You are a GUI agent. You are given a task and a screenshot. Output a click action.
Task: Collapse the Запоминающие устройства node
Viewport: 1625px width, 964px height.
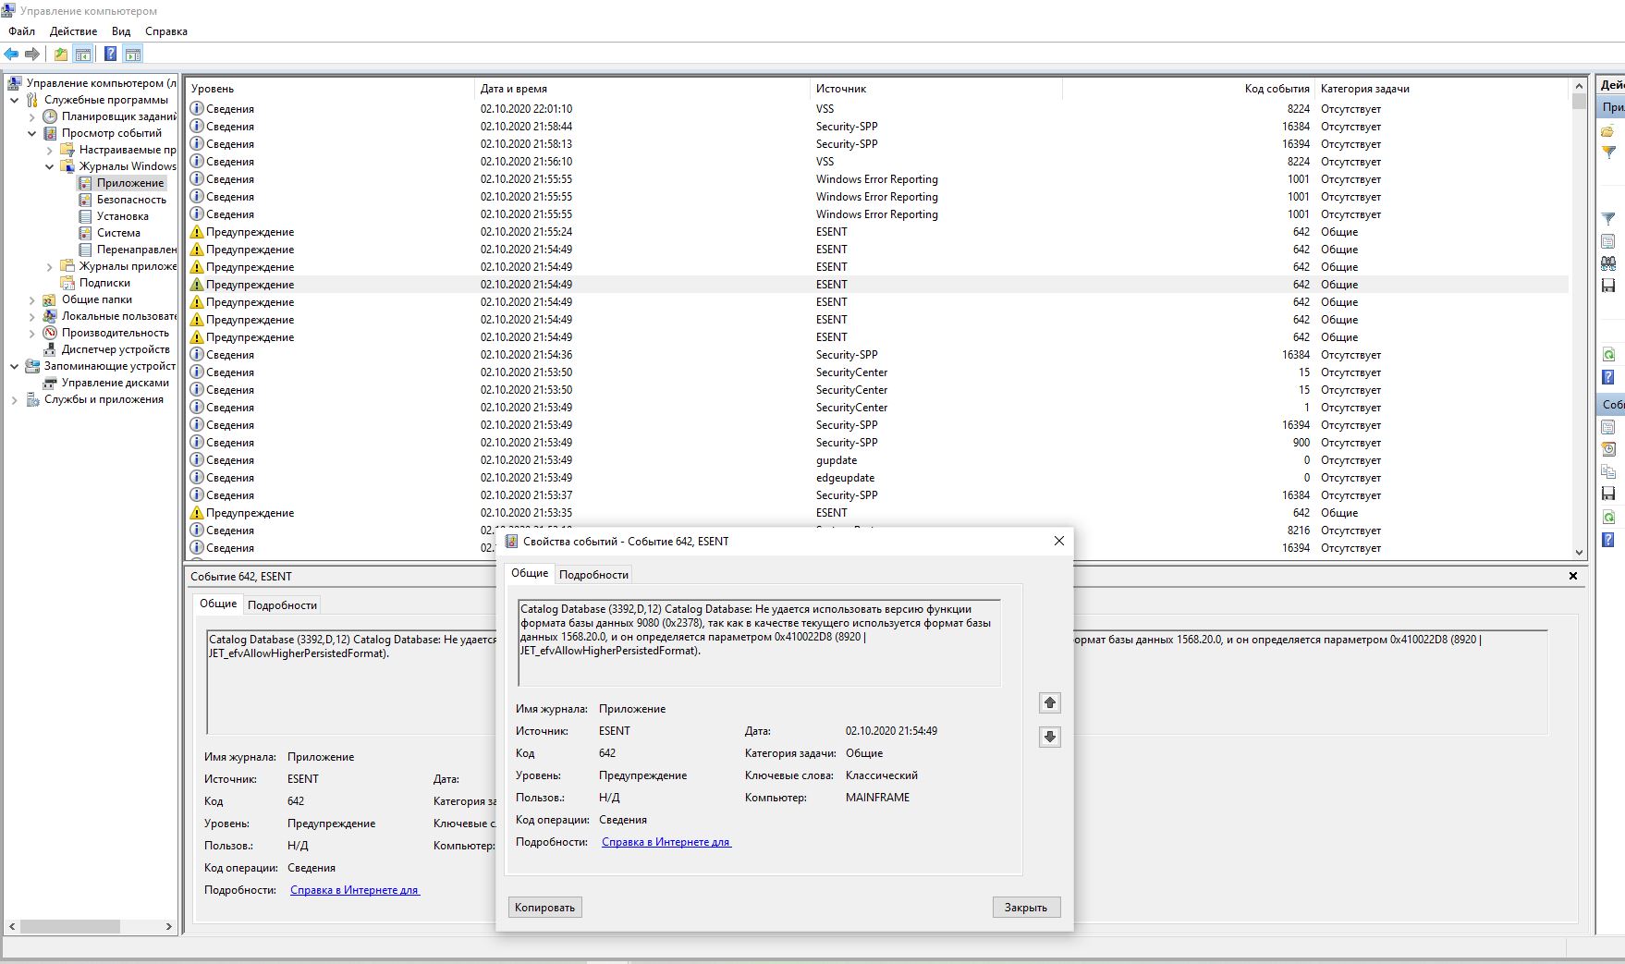[15, 366]
